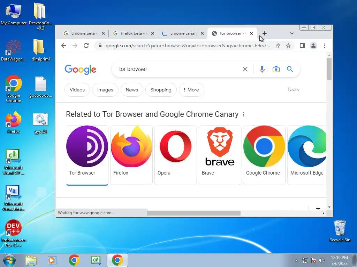
Task: Open the search Tools option
Action: [x=293, y=89]
